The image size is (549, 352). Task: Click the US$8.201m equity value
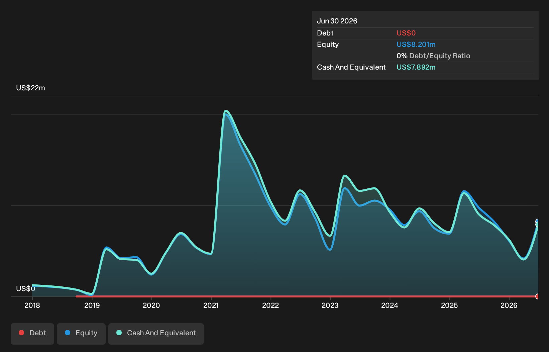point(416,45)
